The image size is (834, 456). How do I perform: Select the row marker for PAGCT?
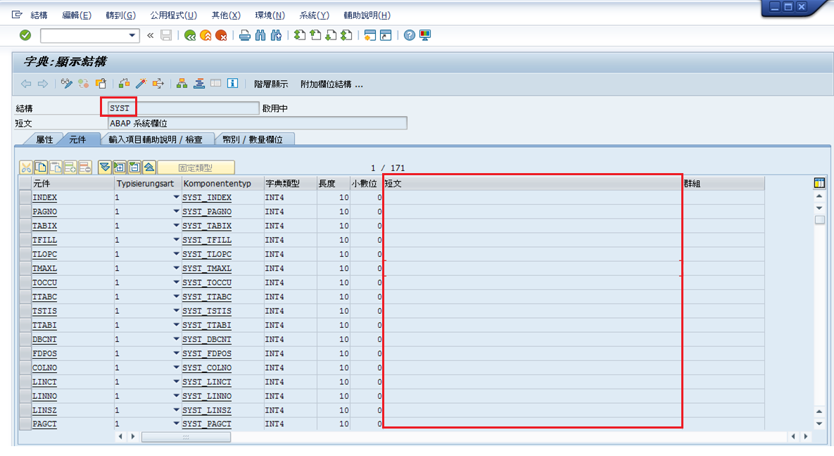point(25,424)
